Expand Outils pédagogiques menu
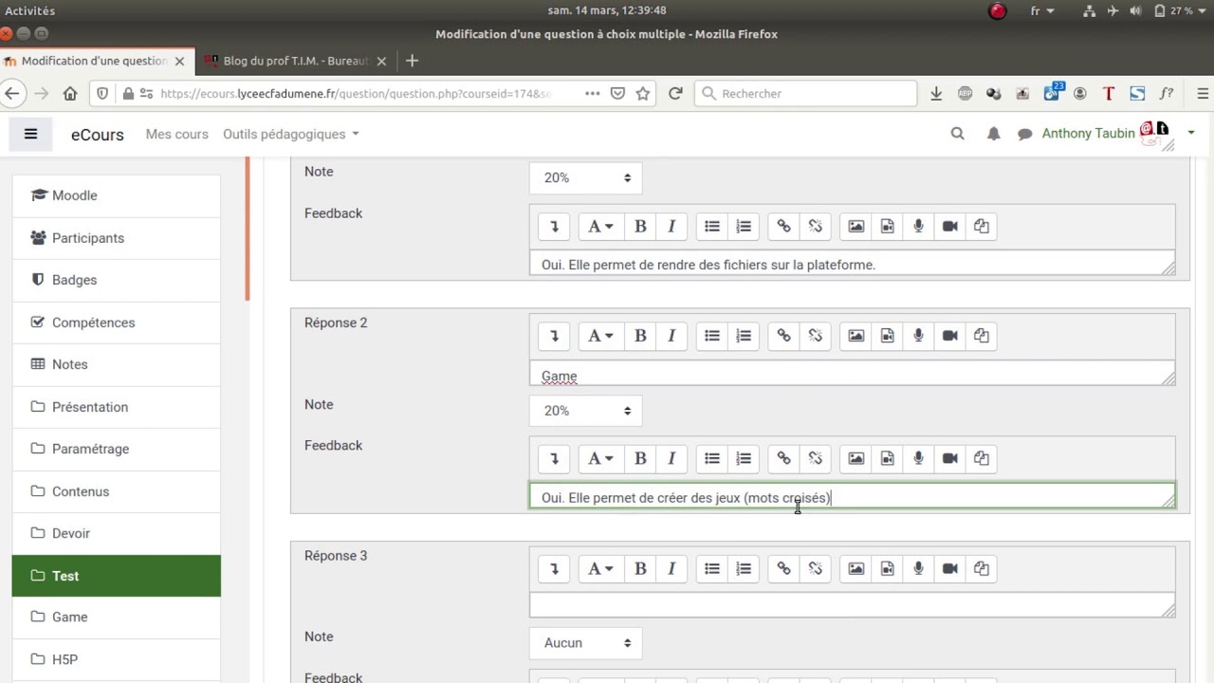The width and height of the screenshot is (1214, 683). 291,134
